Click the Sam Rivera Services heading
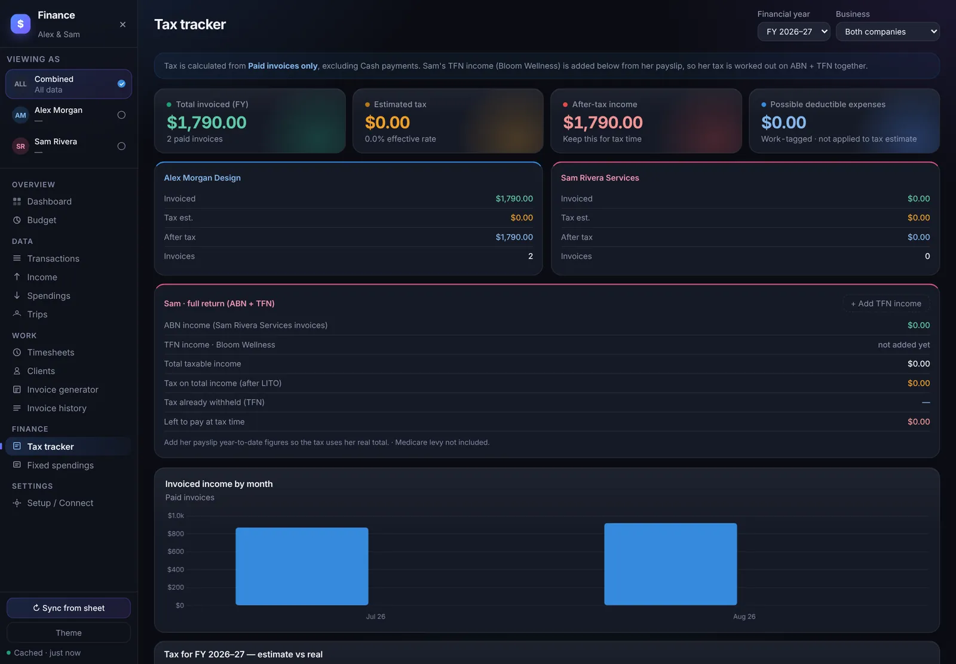956x664 pixels. coord(600,178)
